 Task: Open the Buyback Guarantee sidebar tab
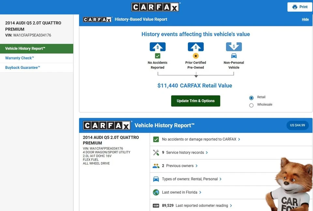tap(37, 68)
